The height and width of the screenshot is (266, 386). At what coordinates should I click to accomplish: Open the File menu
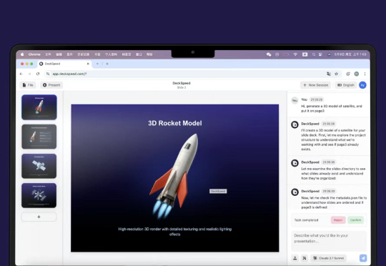click(x=28, y=85)
